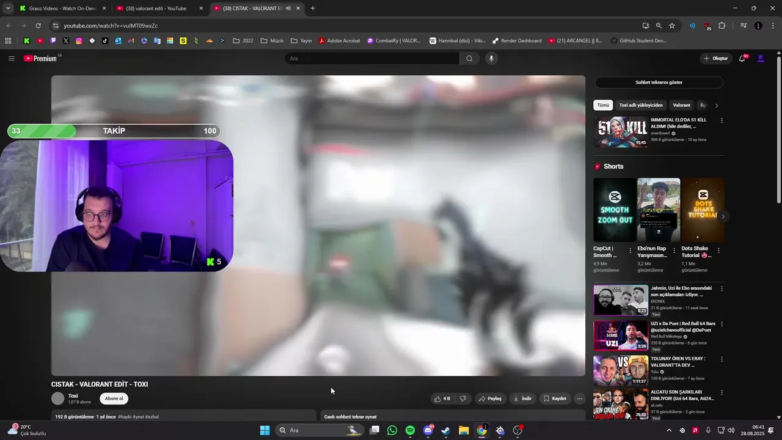Click the YouTube search input field

pyautogui.click(x=371, y=59)
